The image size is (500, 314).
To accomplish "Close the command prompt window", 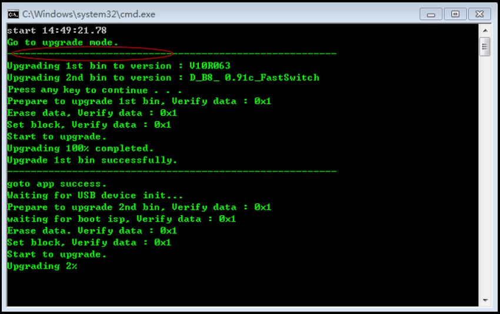I will [x=479, y=14].
